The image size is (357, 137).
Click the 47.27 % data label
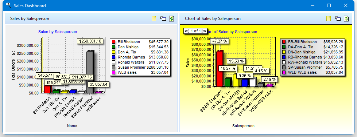[220, 41]
